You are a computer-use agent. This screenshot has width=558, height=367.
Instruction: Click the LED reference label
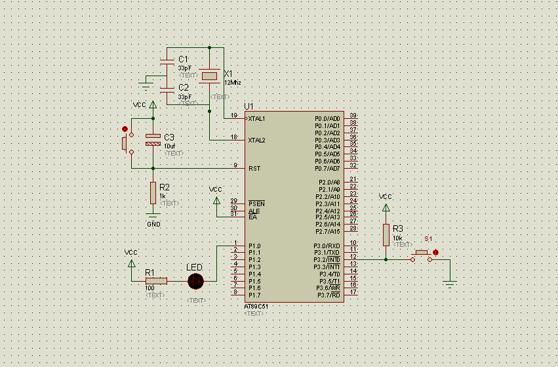pyautogui.click(x=194, y=267)
